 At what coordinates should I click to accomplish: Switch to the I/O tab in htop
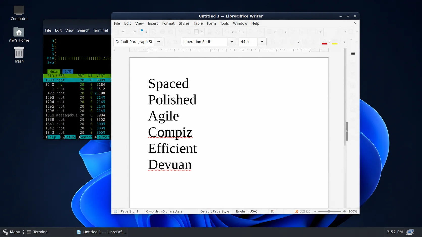point(68,71)
